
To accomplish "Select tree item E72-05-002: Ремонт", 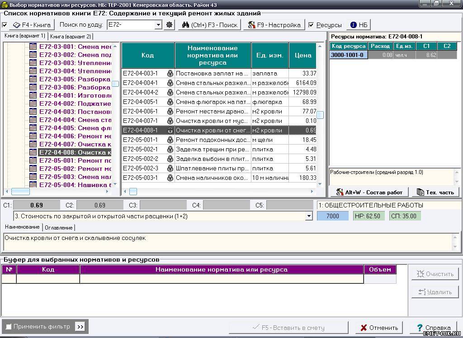I will pos(76,169).
